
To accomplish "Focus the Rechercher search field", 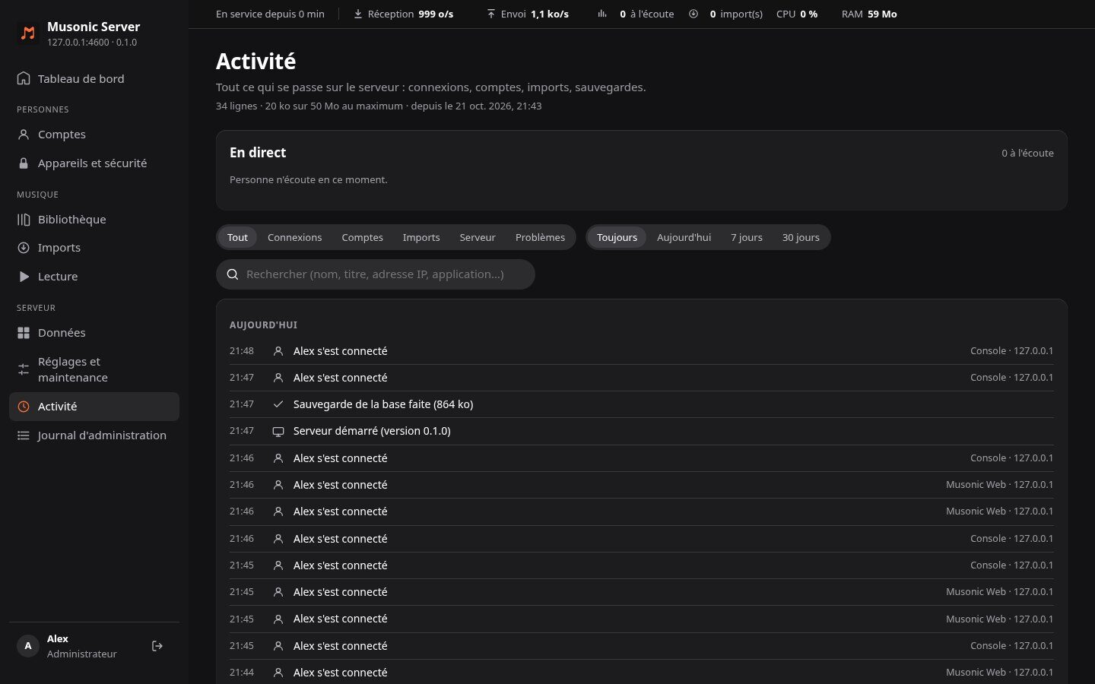I will [376, 274].
